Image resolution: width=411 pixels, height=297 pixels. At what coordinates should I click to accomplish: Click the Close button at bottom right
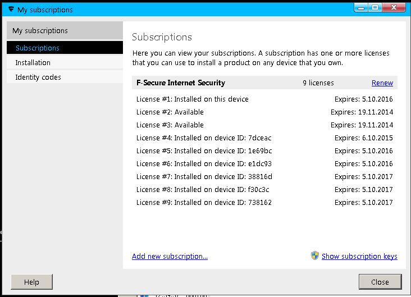[x=380, y=282]
